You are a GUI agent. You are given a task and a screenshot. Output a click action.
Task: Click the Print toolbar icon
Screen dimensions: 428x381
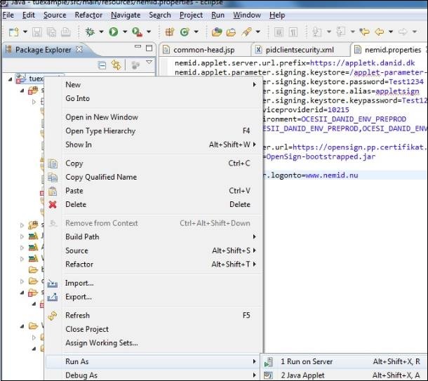66,32
